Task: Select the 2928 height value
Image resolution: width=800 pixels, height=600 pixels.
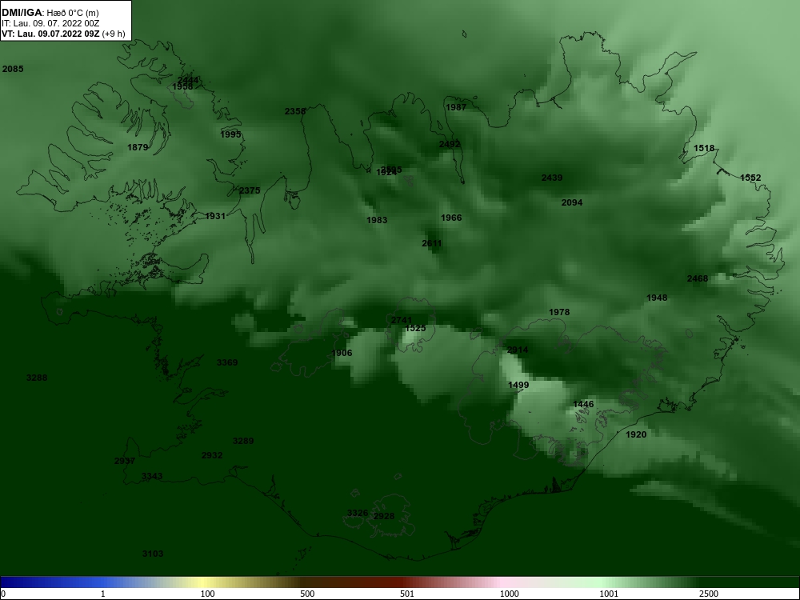Action: (x=384, y=516)
